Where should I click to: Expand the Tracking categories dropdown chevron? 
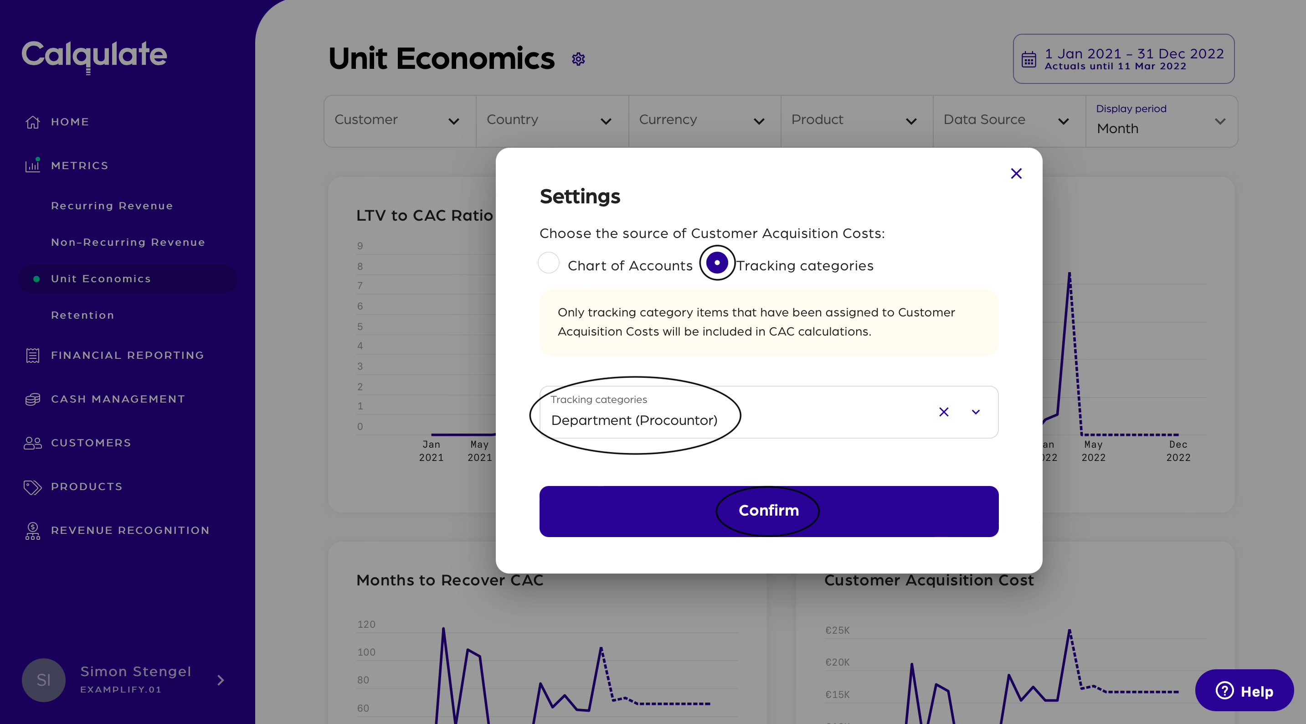point(976,412)
